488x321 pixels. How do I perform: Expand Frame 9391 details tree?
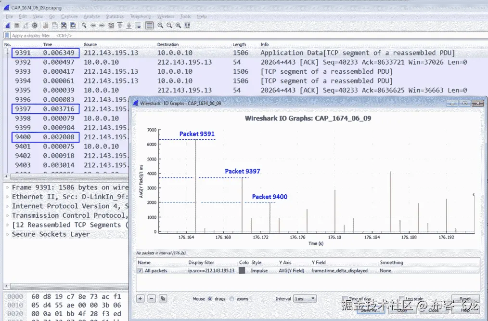click(x=8, y=187)
